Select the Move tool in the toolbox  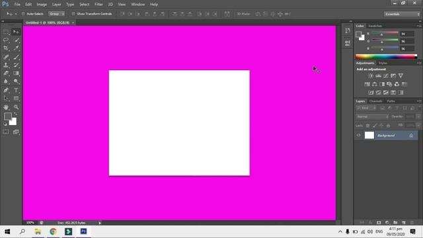(x=16, y=32)
